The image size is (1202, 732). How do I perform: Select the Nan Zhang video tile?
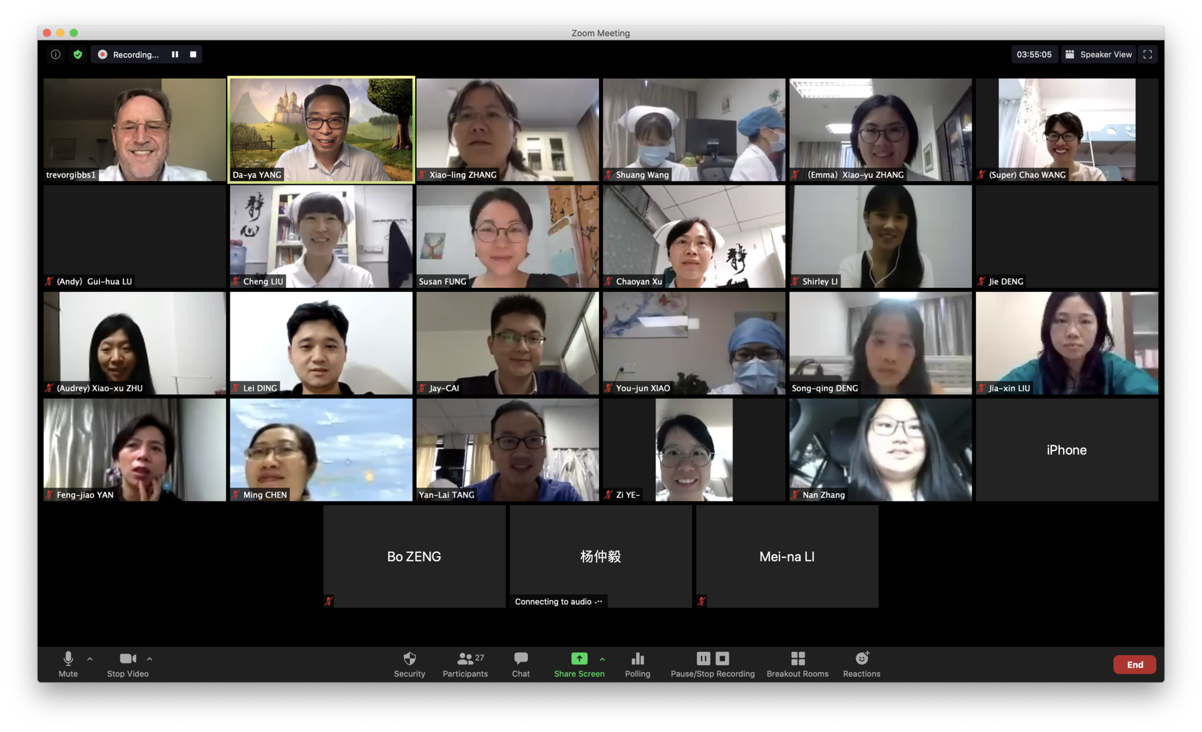(880, 450)
